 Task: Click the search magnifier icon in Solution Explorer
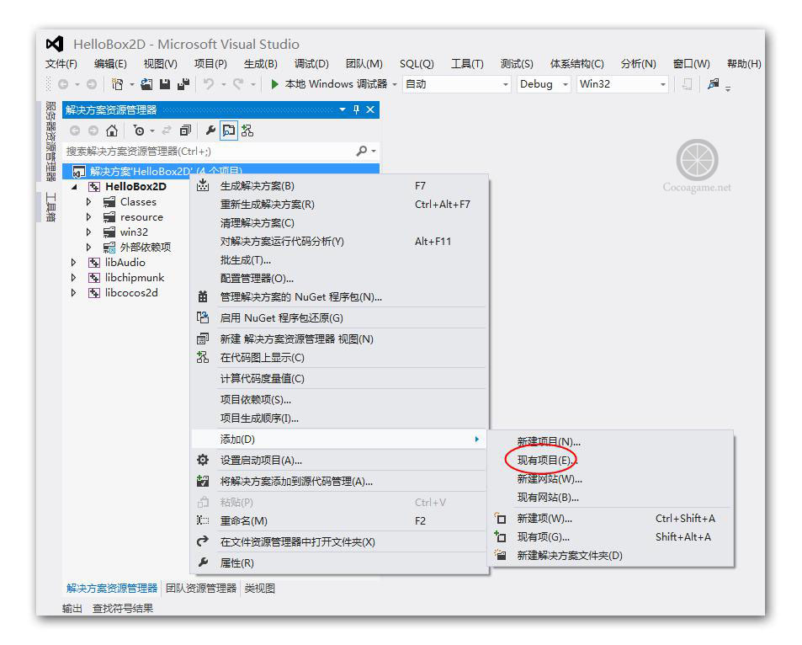click(x=362, y=151)
